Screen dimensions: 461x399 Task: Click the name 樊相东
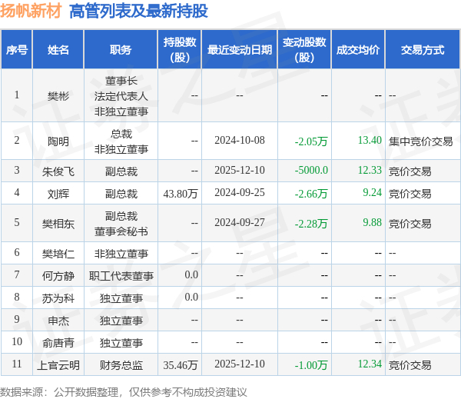[58, 224]
